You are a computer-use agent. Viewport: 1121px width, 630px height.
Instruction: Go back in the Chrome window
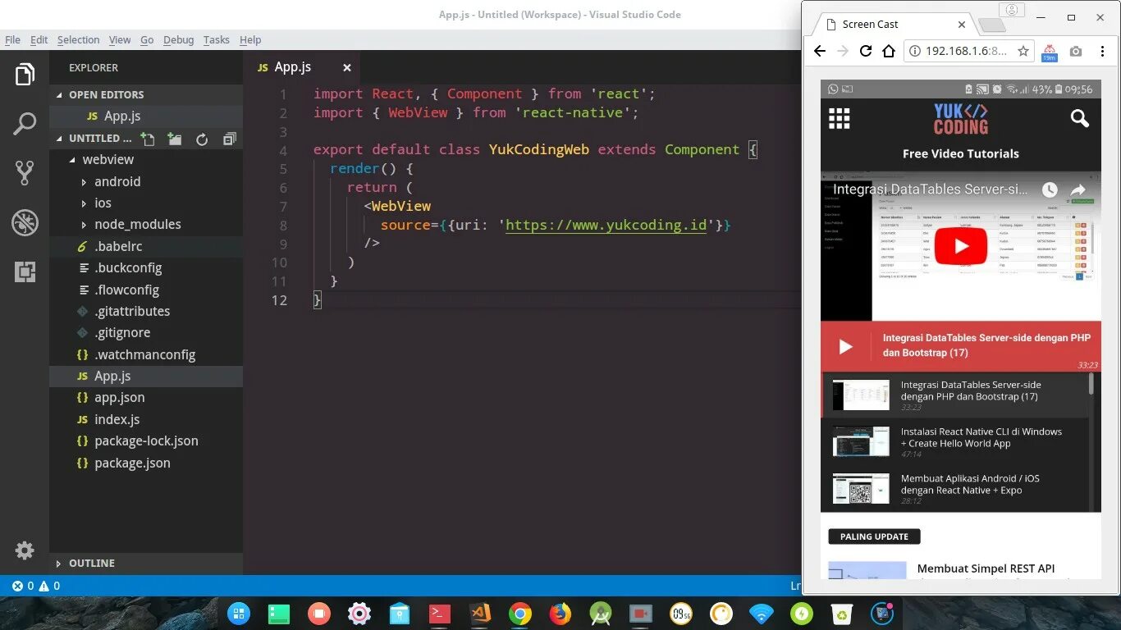[x=819, y=51]
